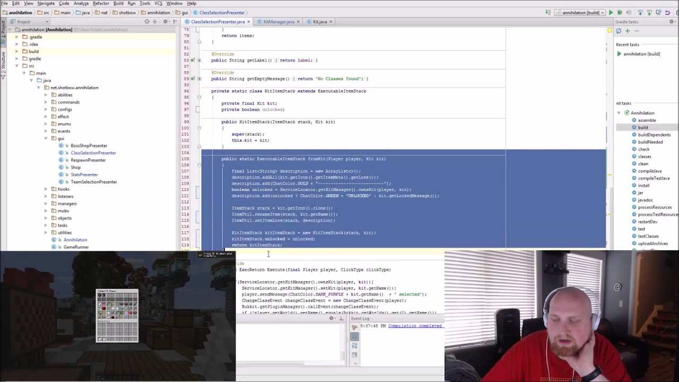Select the StatsPresenter class
This screenshot has width=679, height=382.
point(84,175)
